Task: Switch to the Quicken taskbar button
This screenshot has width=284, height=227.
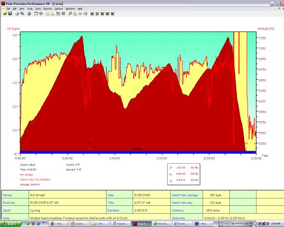Action: coord(80,224)
